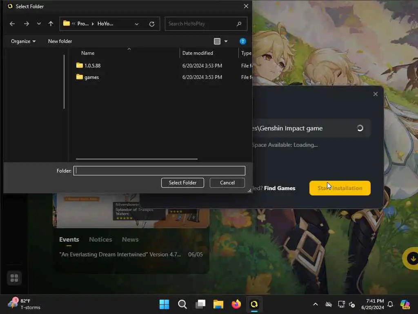This screenshot has height=314, width=418.
Task: Open the weather widget on taskbar
Action: (24, 304)
